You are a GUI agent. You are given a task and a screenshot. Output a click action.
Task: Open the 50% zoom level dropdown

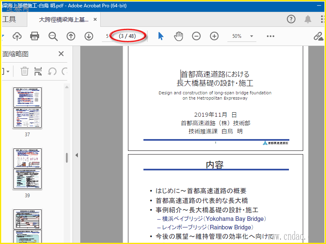click(251, 36)
